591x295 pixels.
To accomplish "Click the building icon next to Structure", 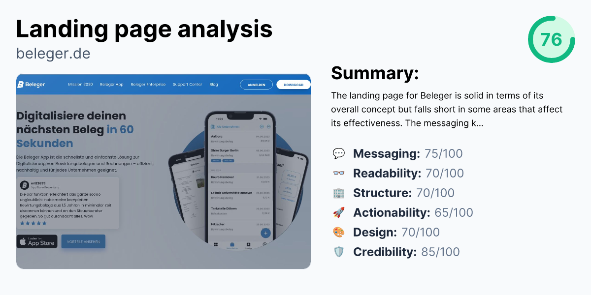I will click(x=339, y=193).
